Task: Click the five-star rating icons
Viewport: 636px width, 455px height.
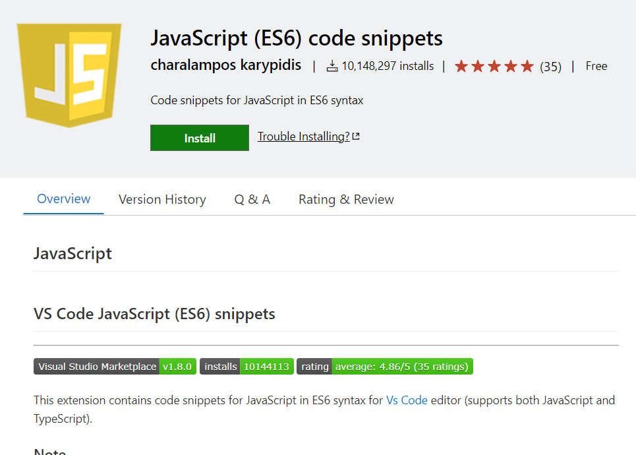Action: click(494, 66)
